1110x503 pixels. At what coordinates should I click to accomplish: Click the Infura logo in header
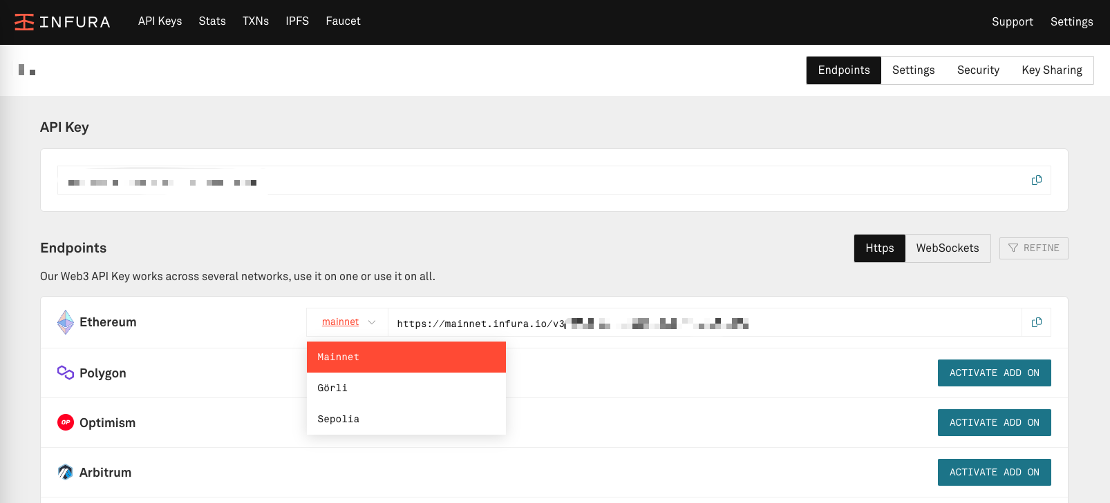click(62, 22)
